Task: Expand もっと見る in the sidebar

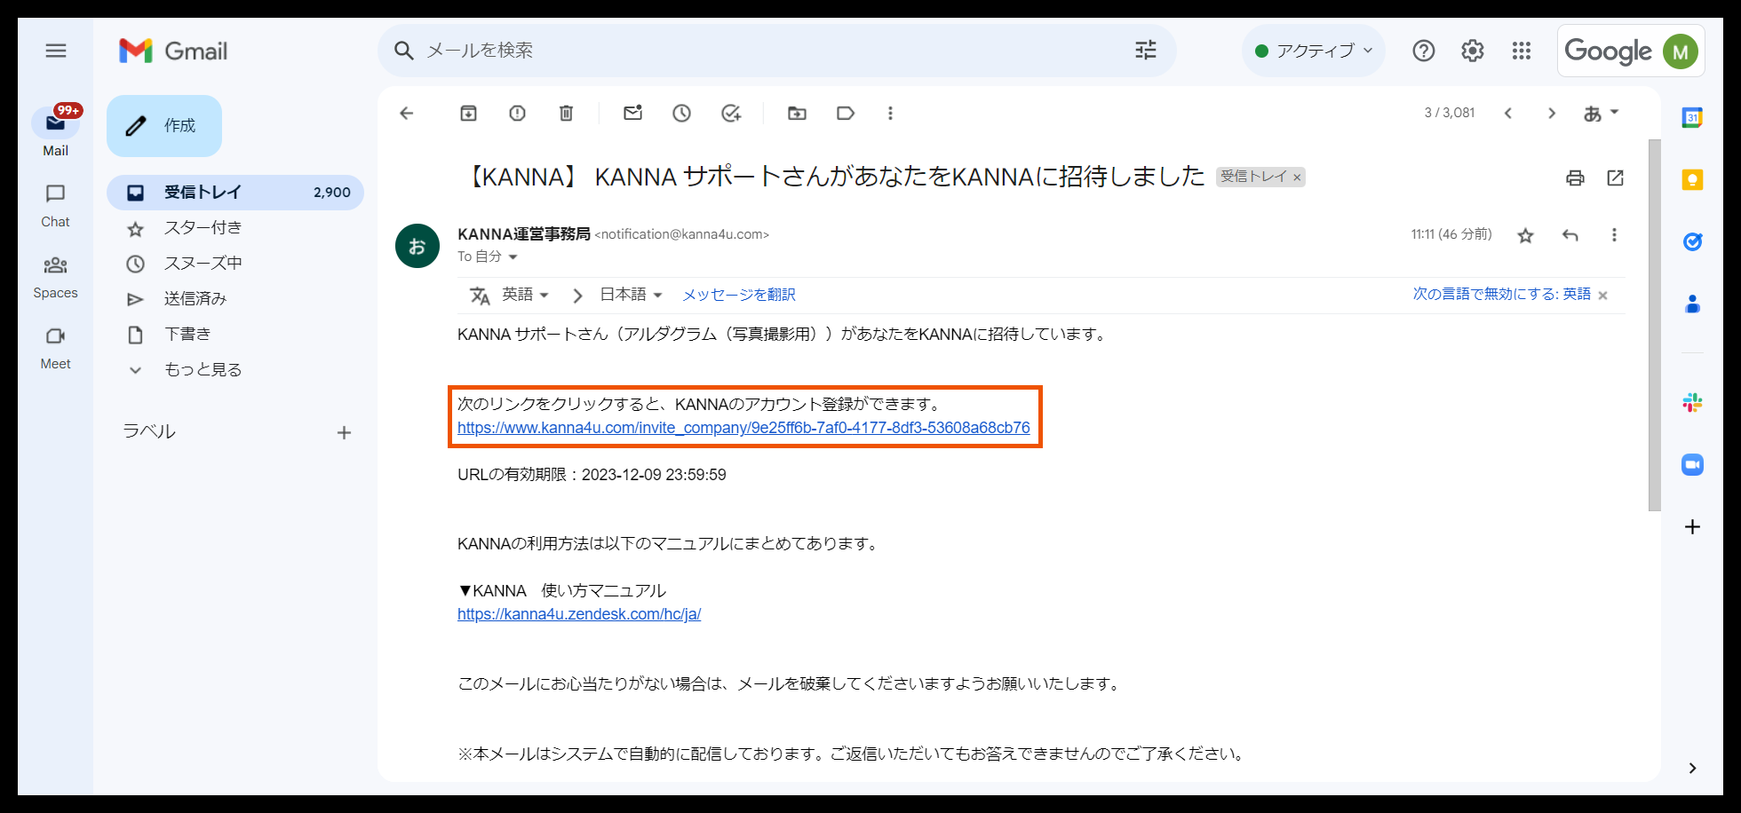Action: [202, 369]
